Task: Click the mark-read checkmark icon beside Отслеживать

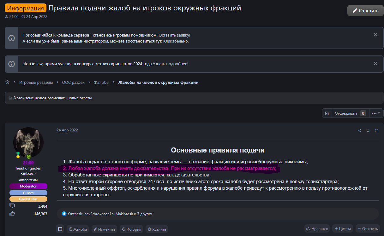Action: click(x=327, y=113)
